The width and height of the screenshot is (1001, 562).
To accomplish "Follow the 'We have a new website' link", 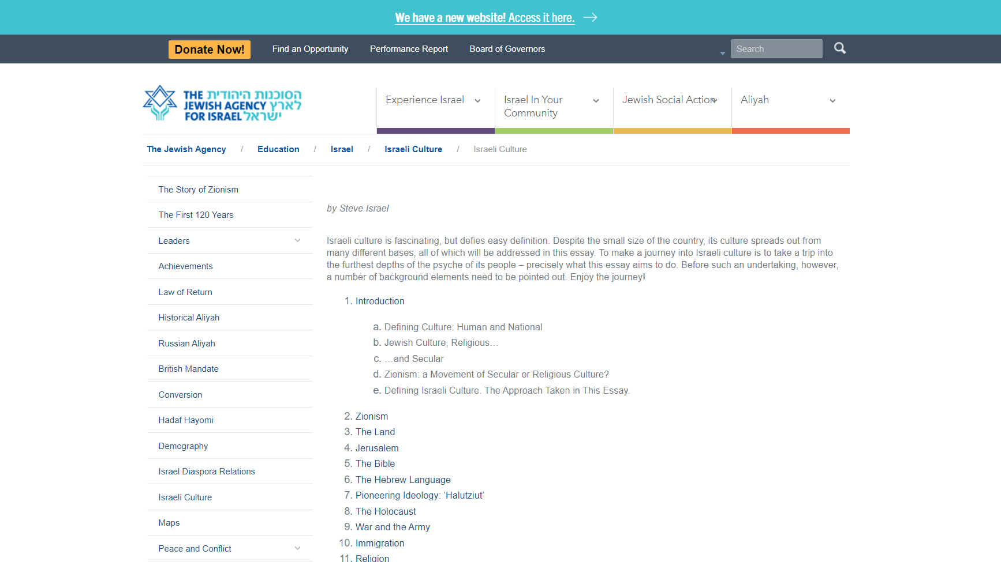I will (484, 18).
